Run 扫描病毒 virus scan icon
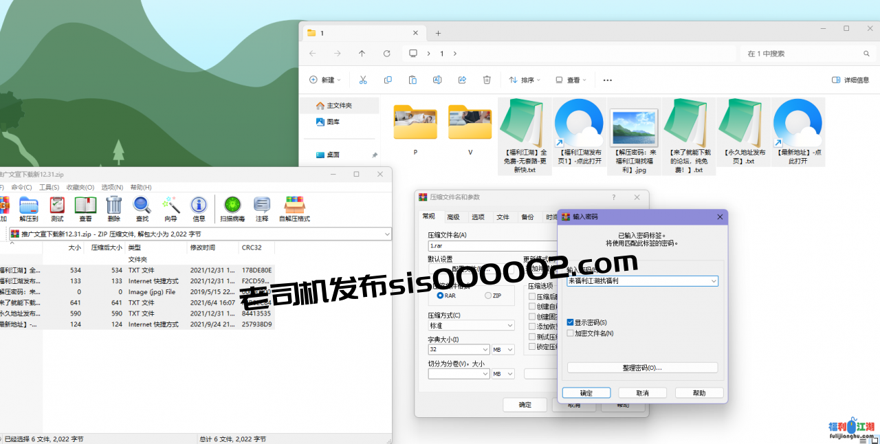 click(232, 206)
